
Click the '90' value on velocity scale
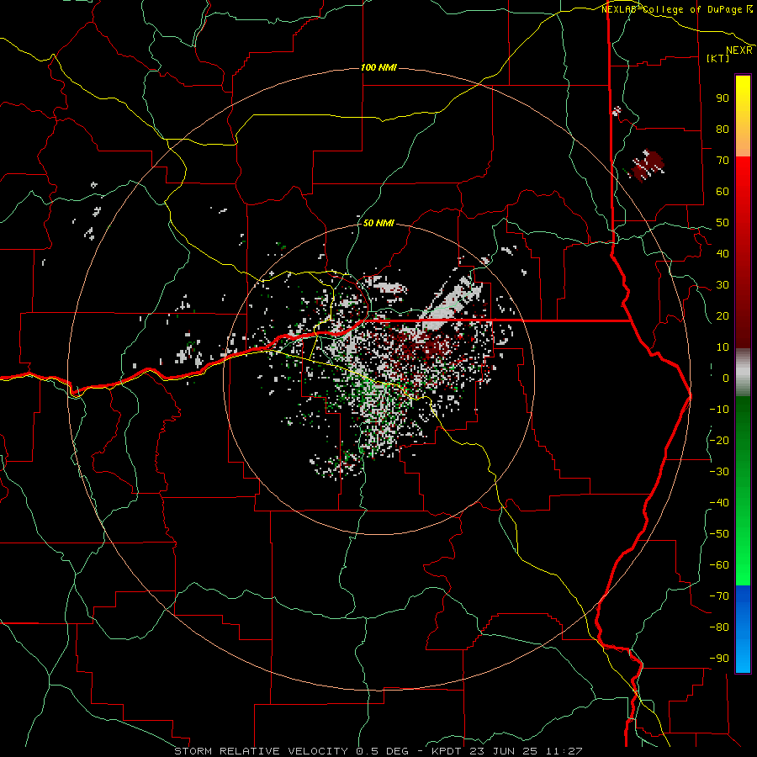(x=723, y=98)
